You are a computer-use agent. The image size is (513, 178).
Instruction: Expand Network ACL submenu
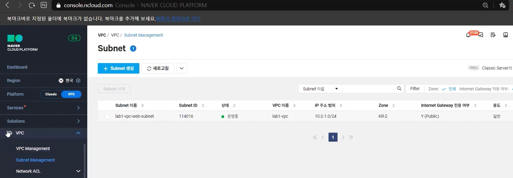click(78, 171)
